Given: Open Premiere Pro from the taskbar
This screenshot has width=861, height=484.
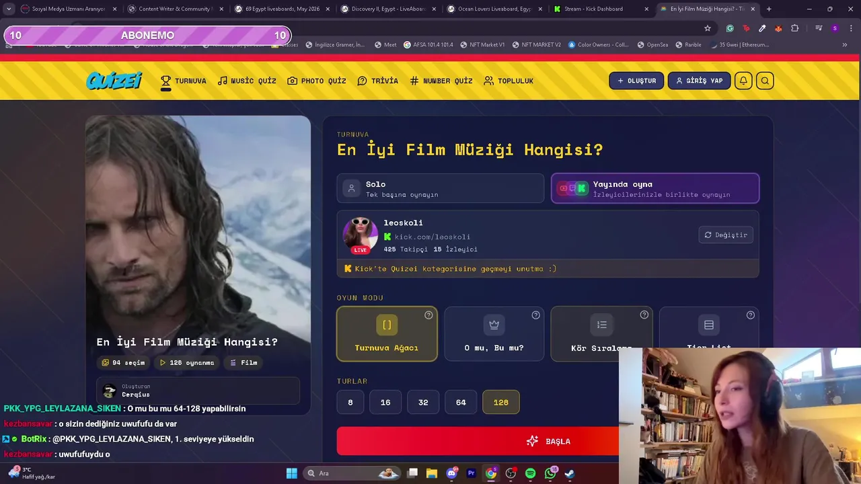Looking at the screenshot, I should click(x=472, y=473).
